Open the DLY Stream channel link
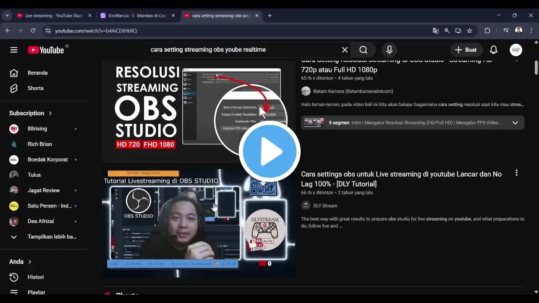The height and width of the screenshot is (303, 539). click(x=325, y=206)
